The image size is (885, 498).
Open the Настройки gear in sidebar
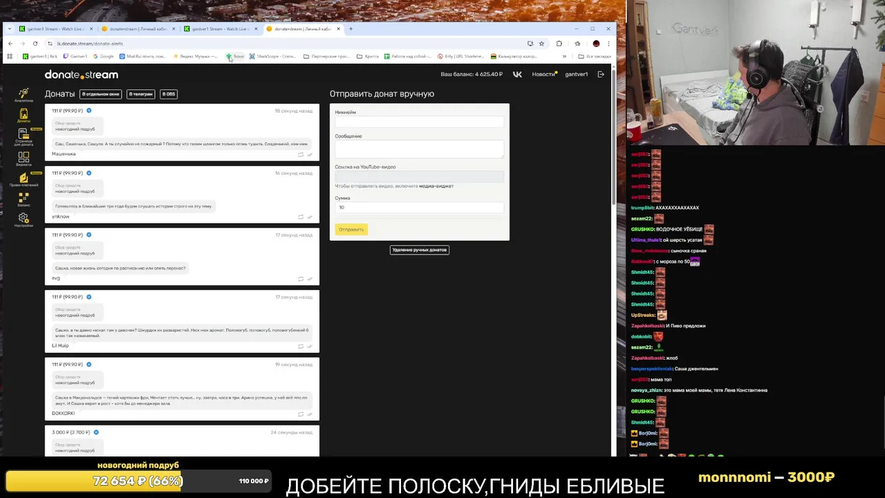click(x=24, y=220)
